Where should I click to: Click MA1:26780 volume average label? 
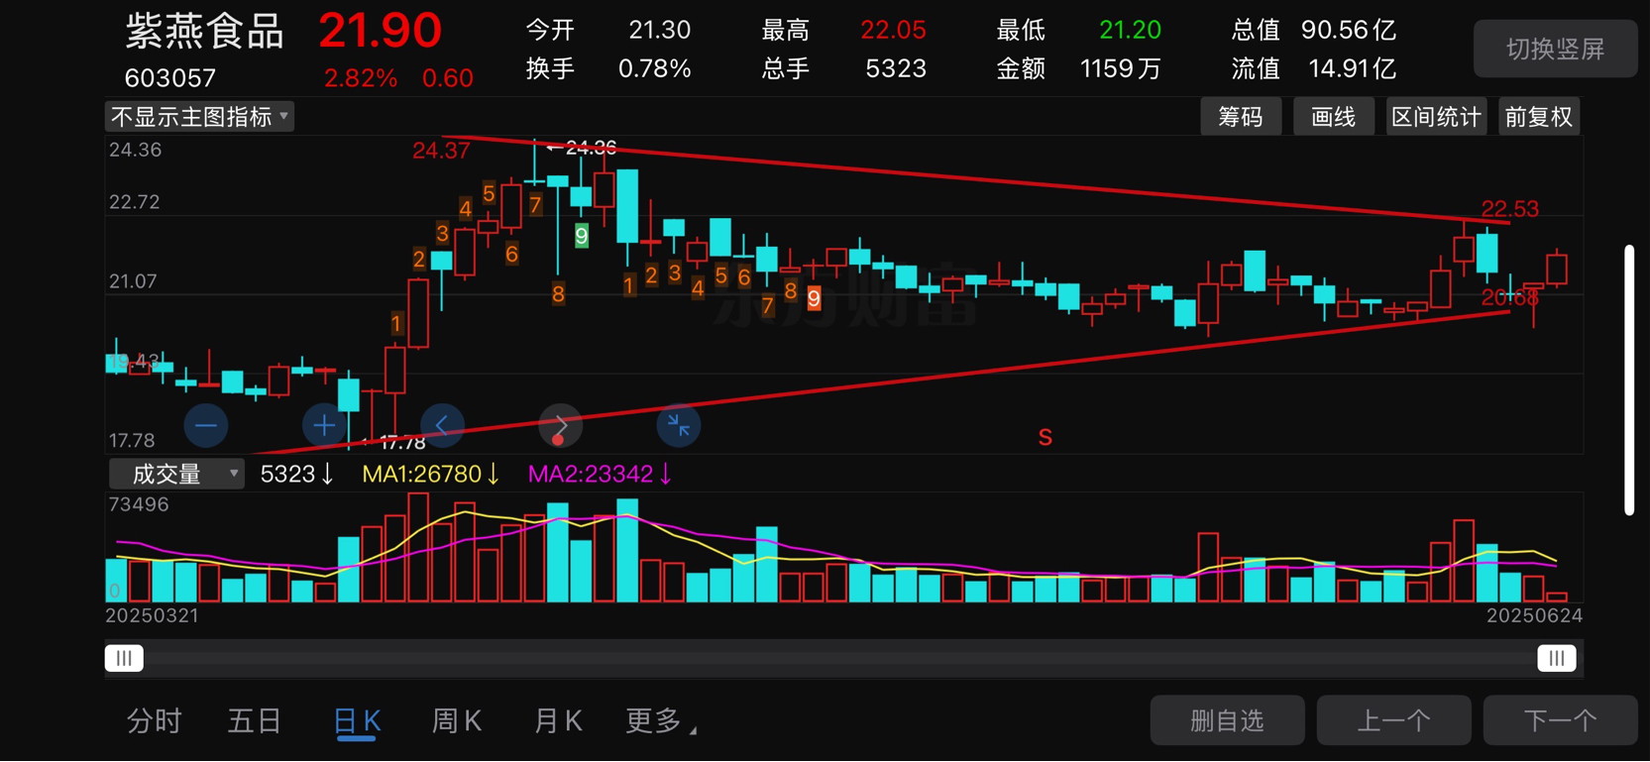coord(430,474)
